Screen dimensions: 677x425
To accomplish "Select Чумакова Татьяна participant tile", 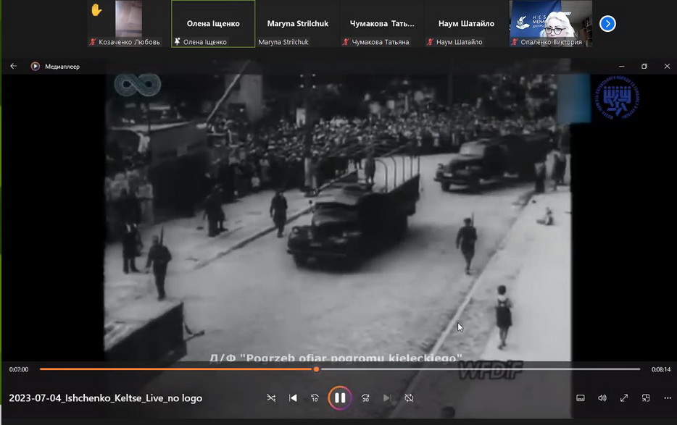I will (382, 24).
